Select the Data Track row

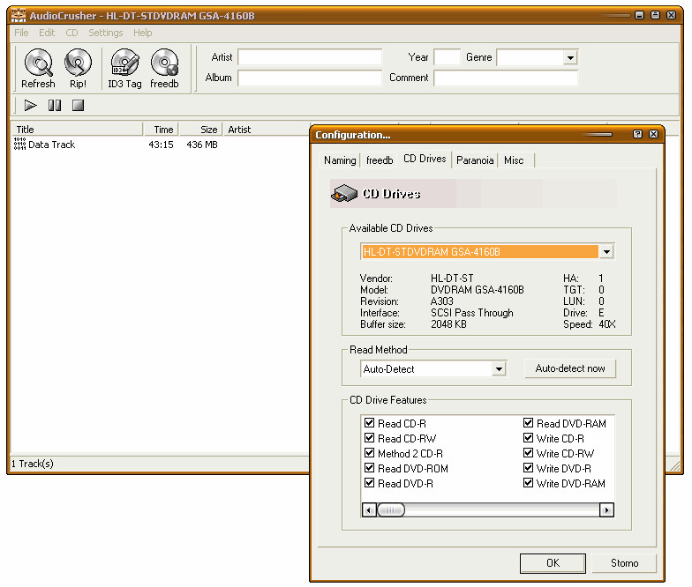[x=161, y=145]
